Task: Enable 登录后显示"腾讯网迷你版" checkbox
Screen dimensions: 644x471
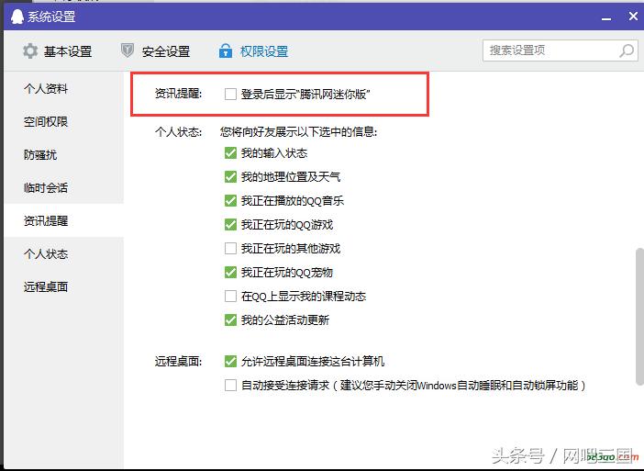Action: point(230,95)
